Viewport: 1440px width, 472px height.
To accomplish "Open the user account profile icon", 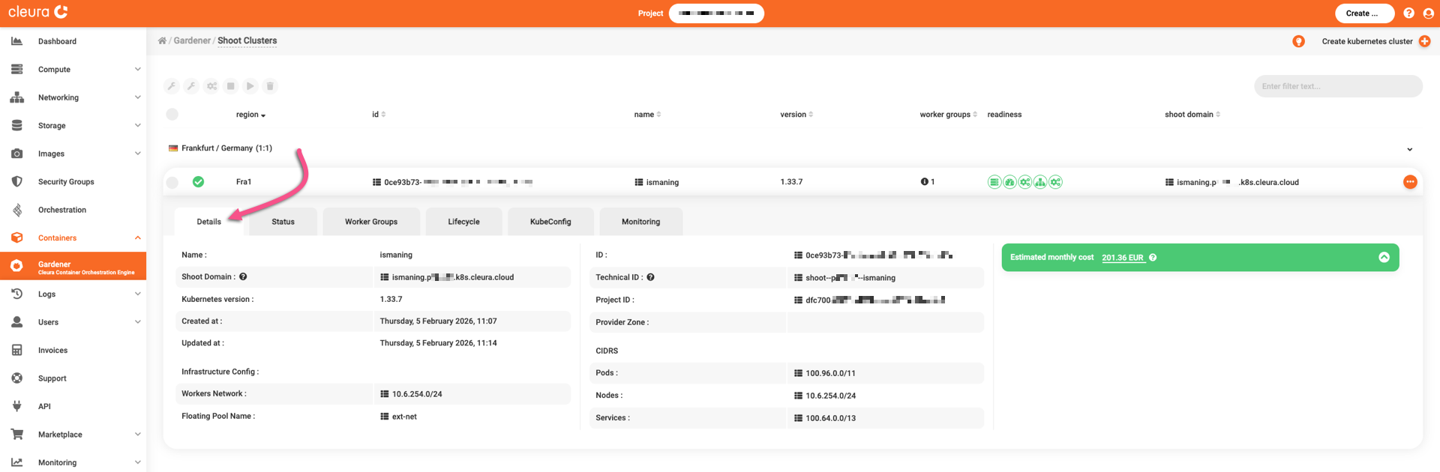I will pos(1428,13).
